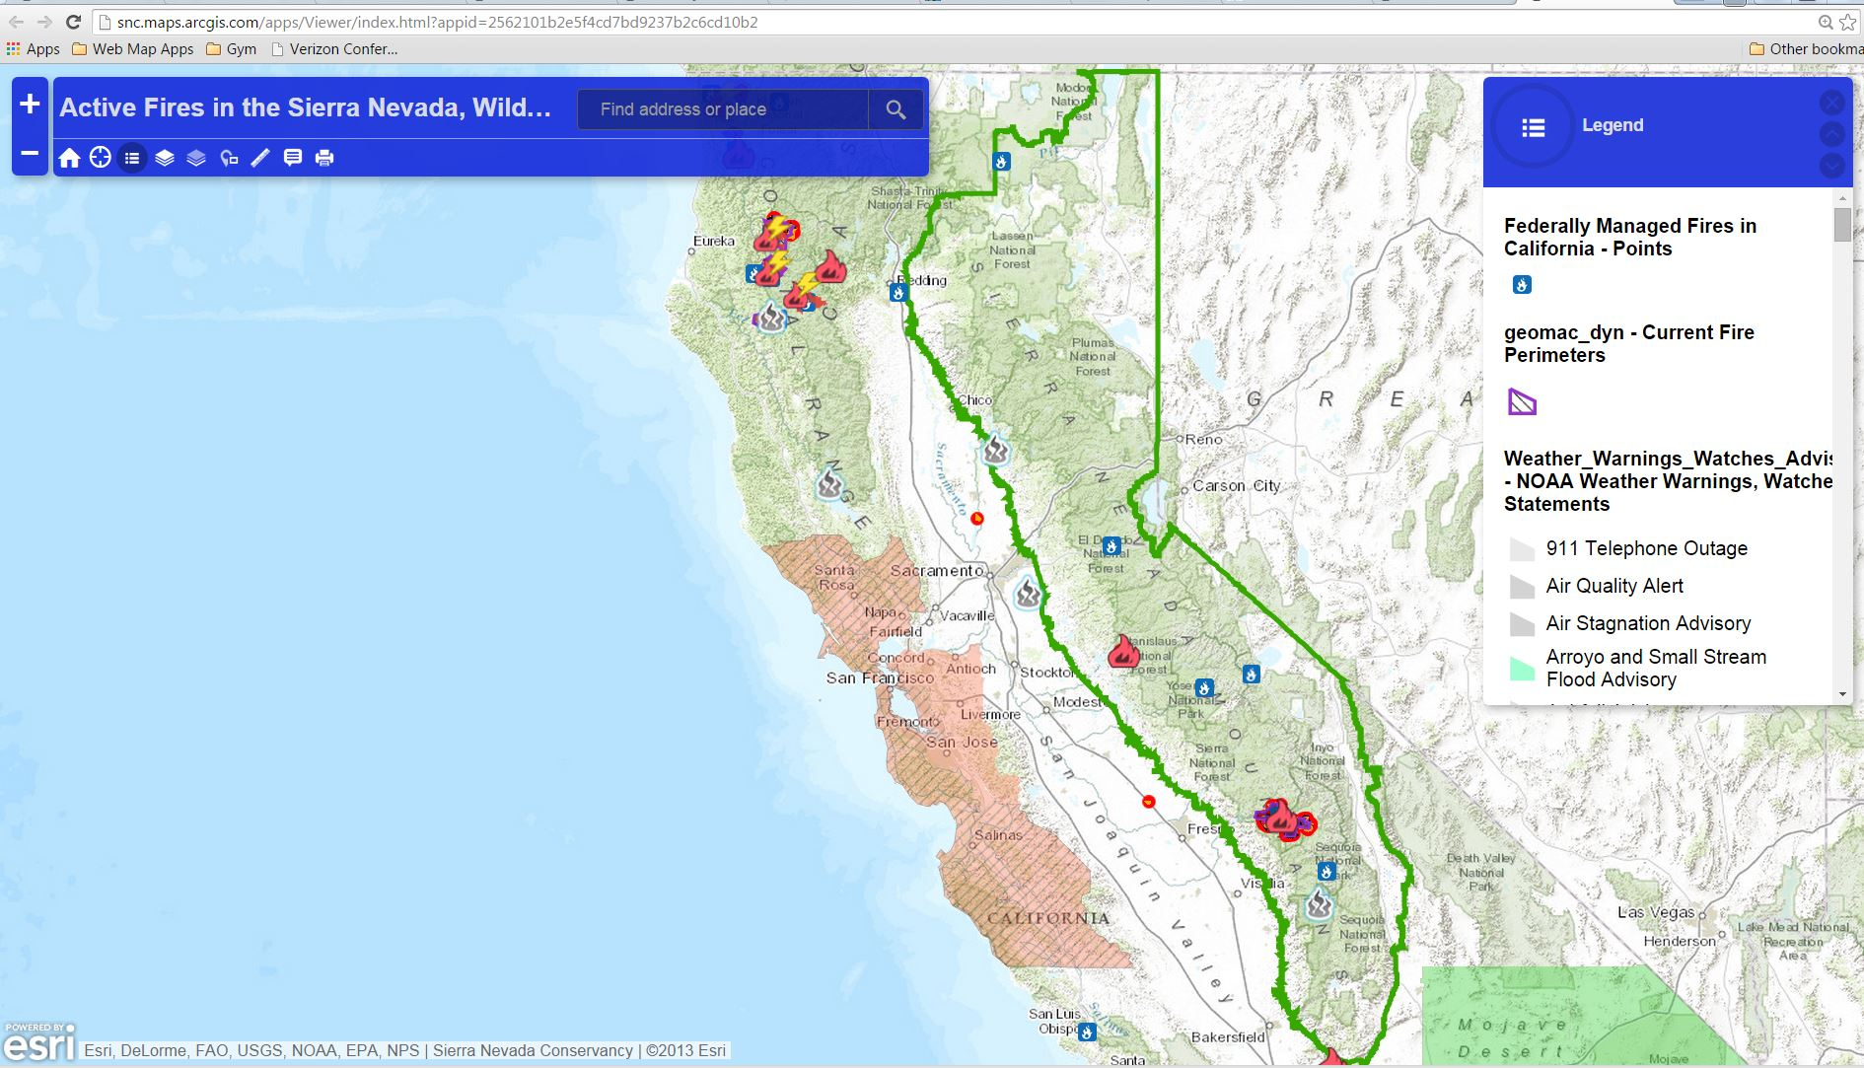Open the solid Layers stack icon

(165, 158)
